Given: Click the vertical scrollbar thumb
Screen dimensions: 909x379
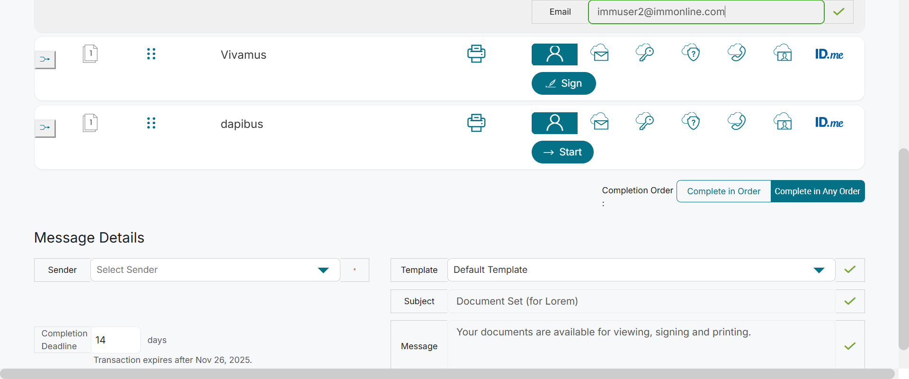Looking at the screenshot, I should pos(903,249).
